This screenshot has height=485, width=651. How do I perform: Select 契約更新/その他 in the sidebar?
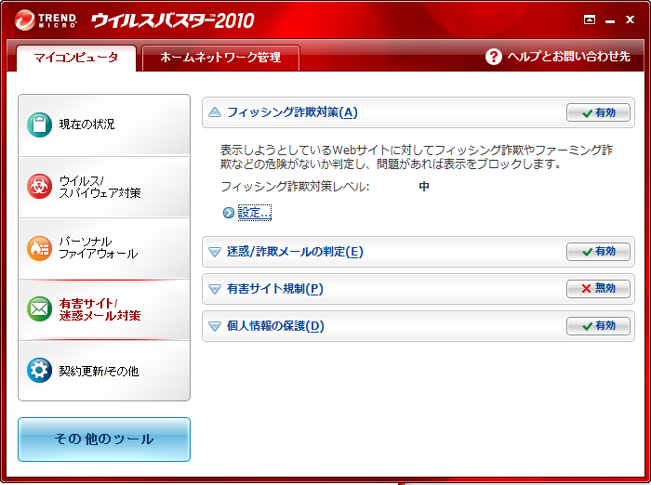pyautogui.click(x=104, y=371)
